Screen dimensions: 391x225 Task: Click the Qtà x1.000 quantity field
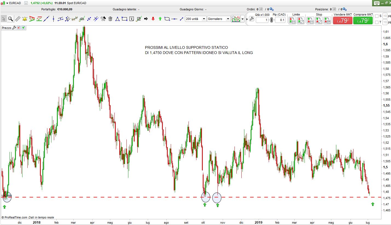coord(262,20)
